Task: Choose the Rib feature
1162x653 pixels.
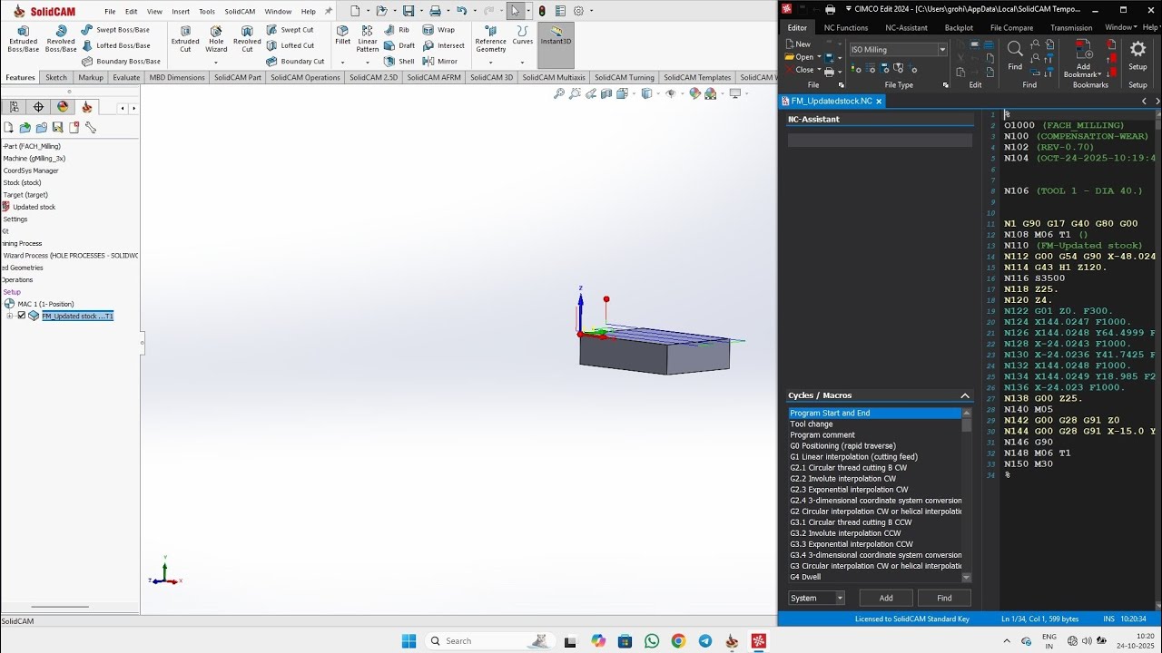Action: (x=397, y=30)
